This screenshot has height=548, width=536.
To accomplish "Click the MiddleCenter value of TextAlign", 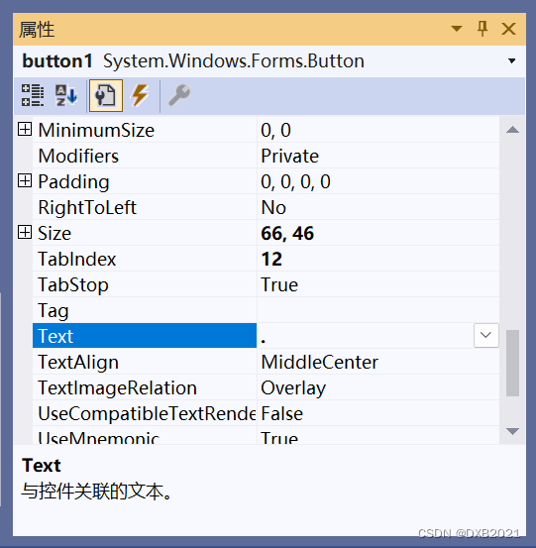I will pos(319,362).
